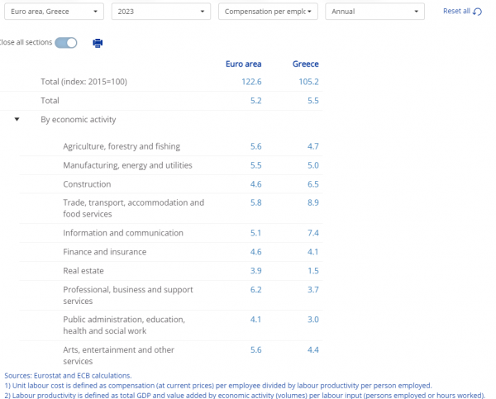Click the Reset all refresh icon
This screenshot has width=496, height=399.
click(x=477, y=12)
